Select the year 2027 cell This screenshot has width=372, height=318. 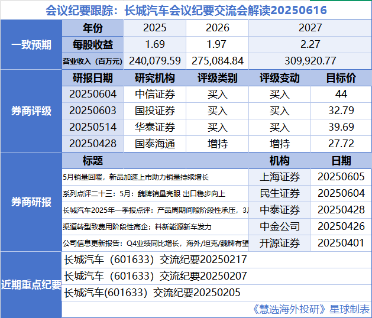pyautogui.click(x=310, y=28)
